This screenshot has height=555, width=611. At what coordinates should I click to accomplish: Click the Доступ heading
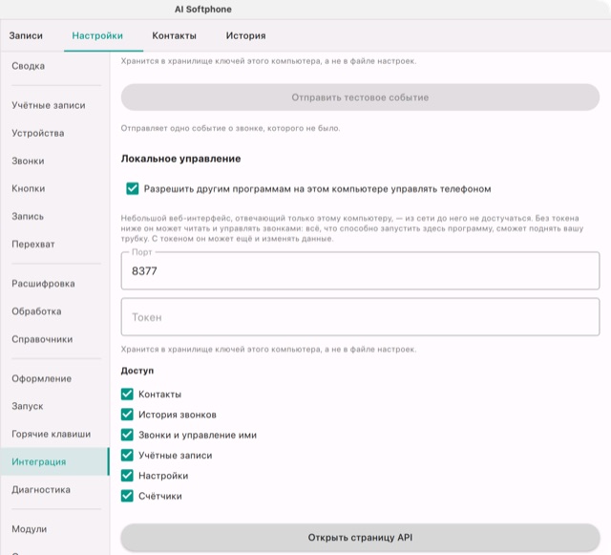(x=137, y=371)
